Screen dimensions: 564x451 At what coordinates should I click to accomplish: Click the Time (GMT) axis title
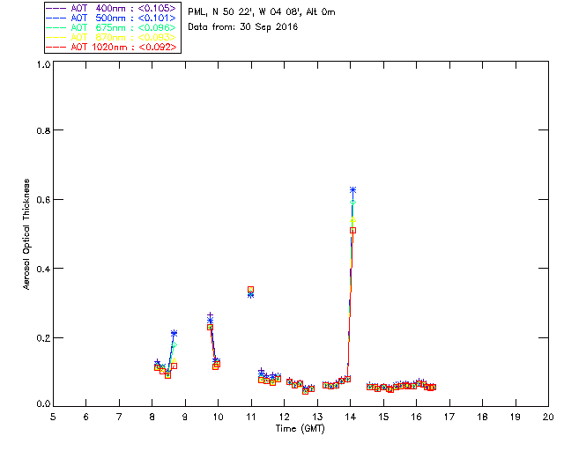(300, 429)
